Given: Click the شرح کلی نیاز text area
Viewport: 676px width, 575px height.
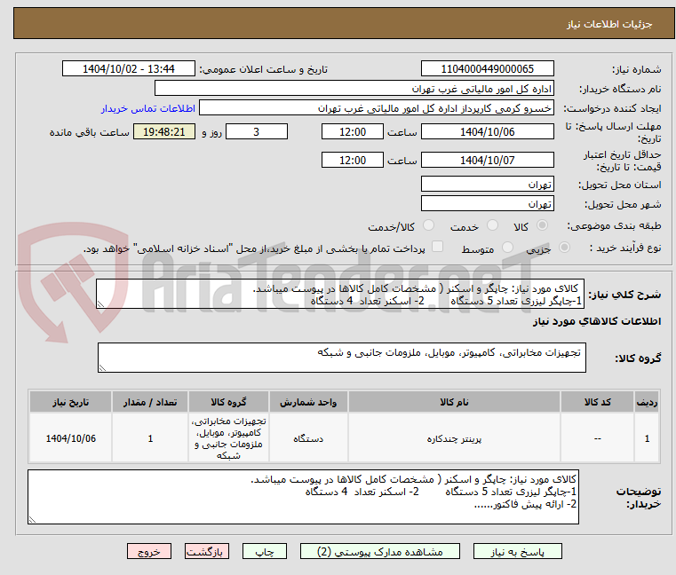Looking at the screenshot, I should tap(340, 295).
